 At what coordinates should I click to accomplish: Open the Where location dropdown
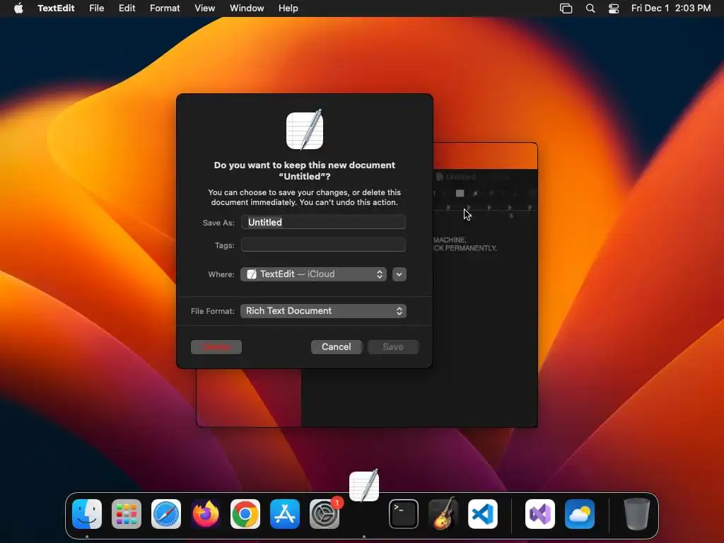pos(313,274)
